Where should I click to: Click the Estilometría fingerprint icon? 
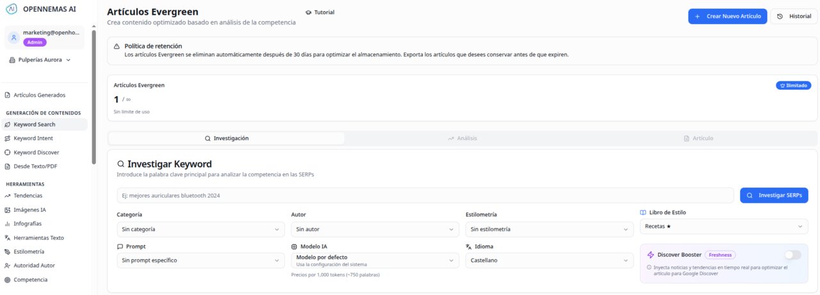[x=8, y=251]
